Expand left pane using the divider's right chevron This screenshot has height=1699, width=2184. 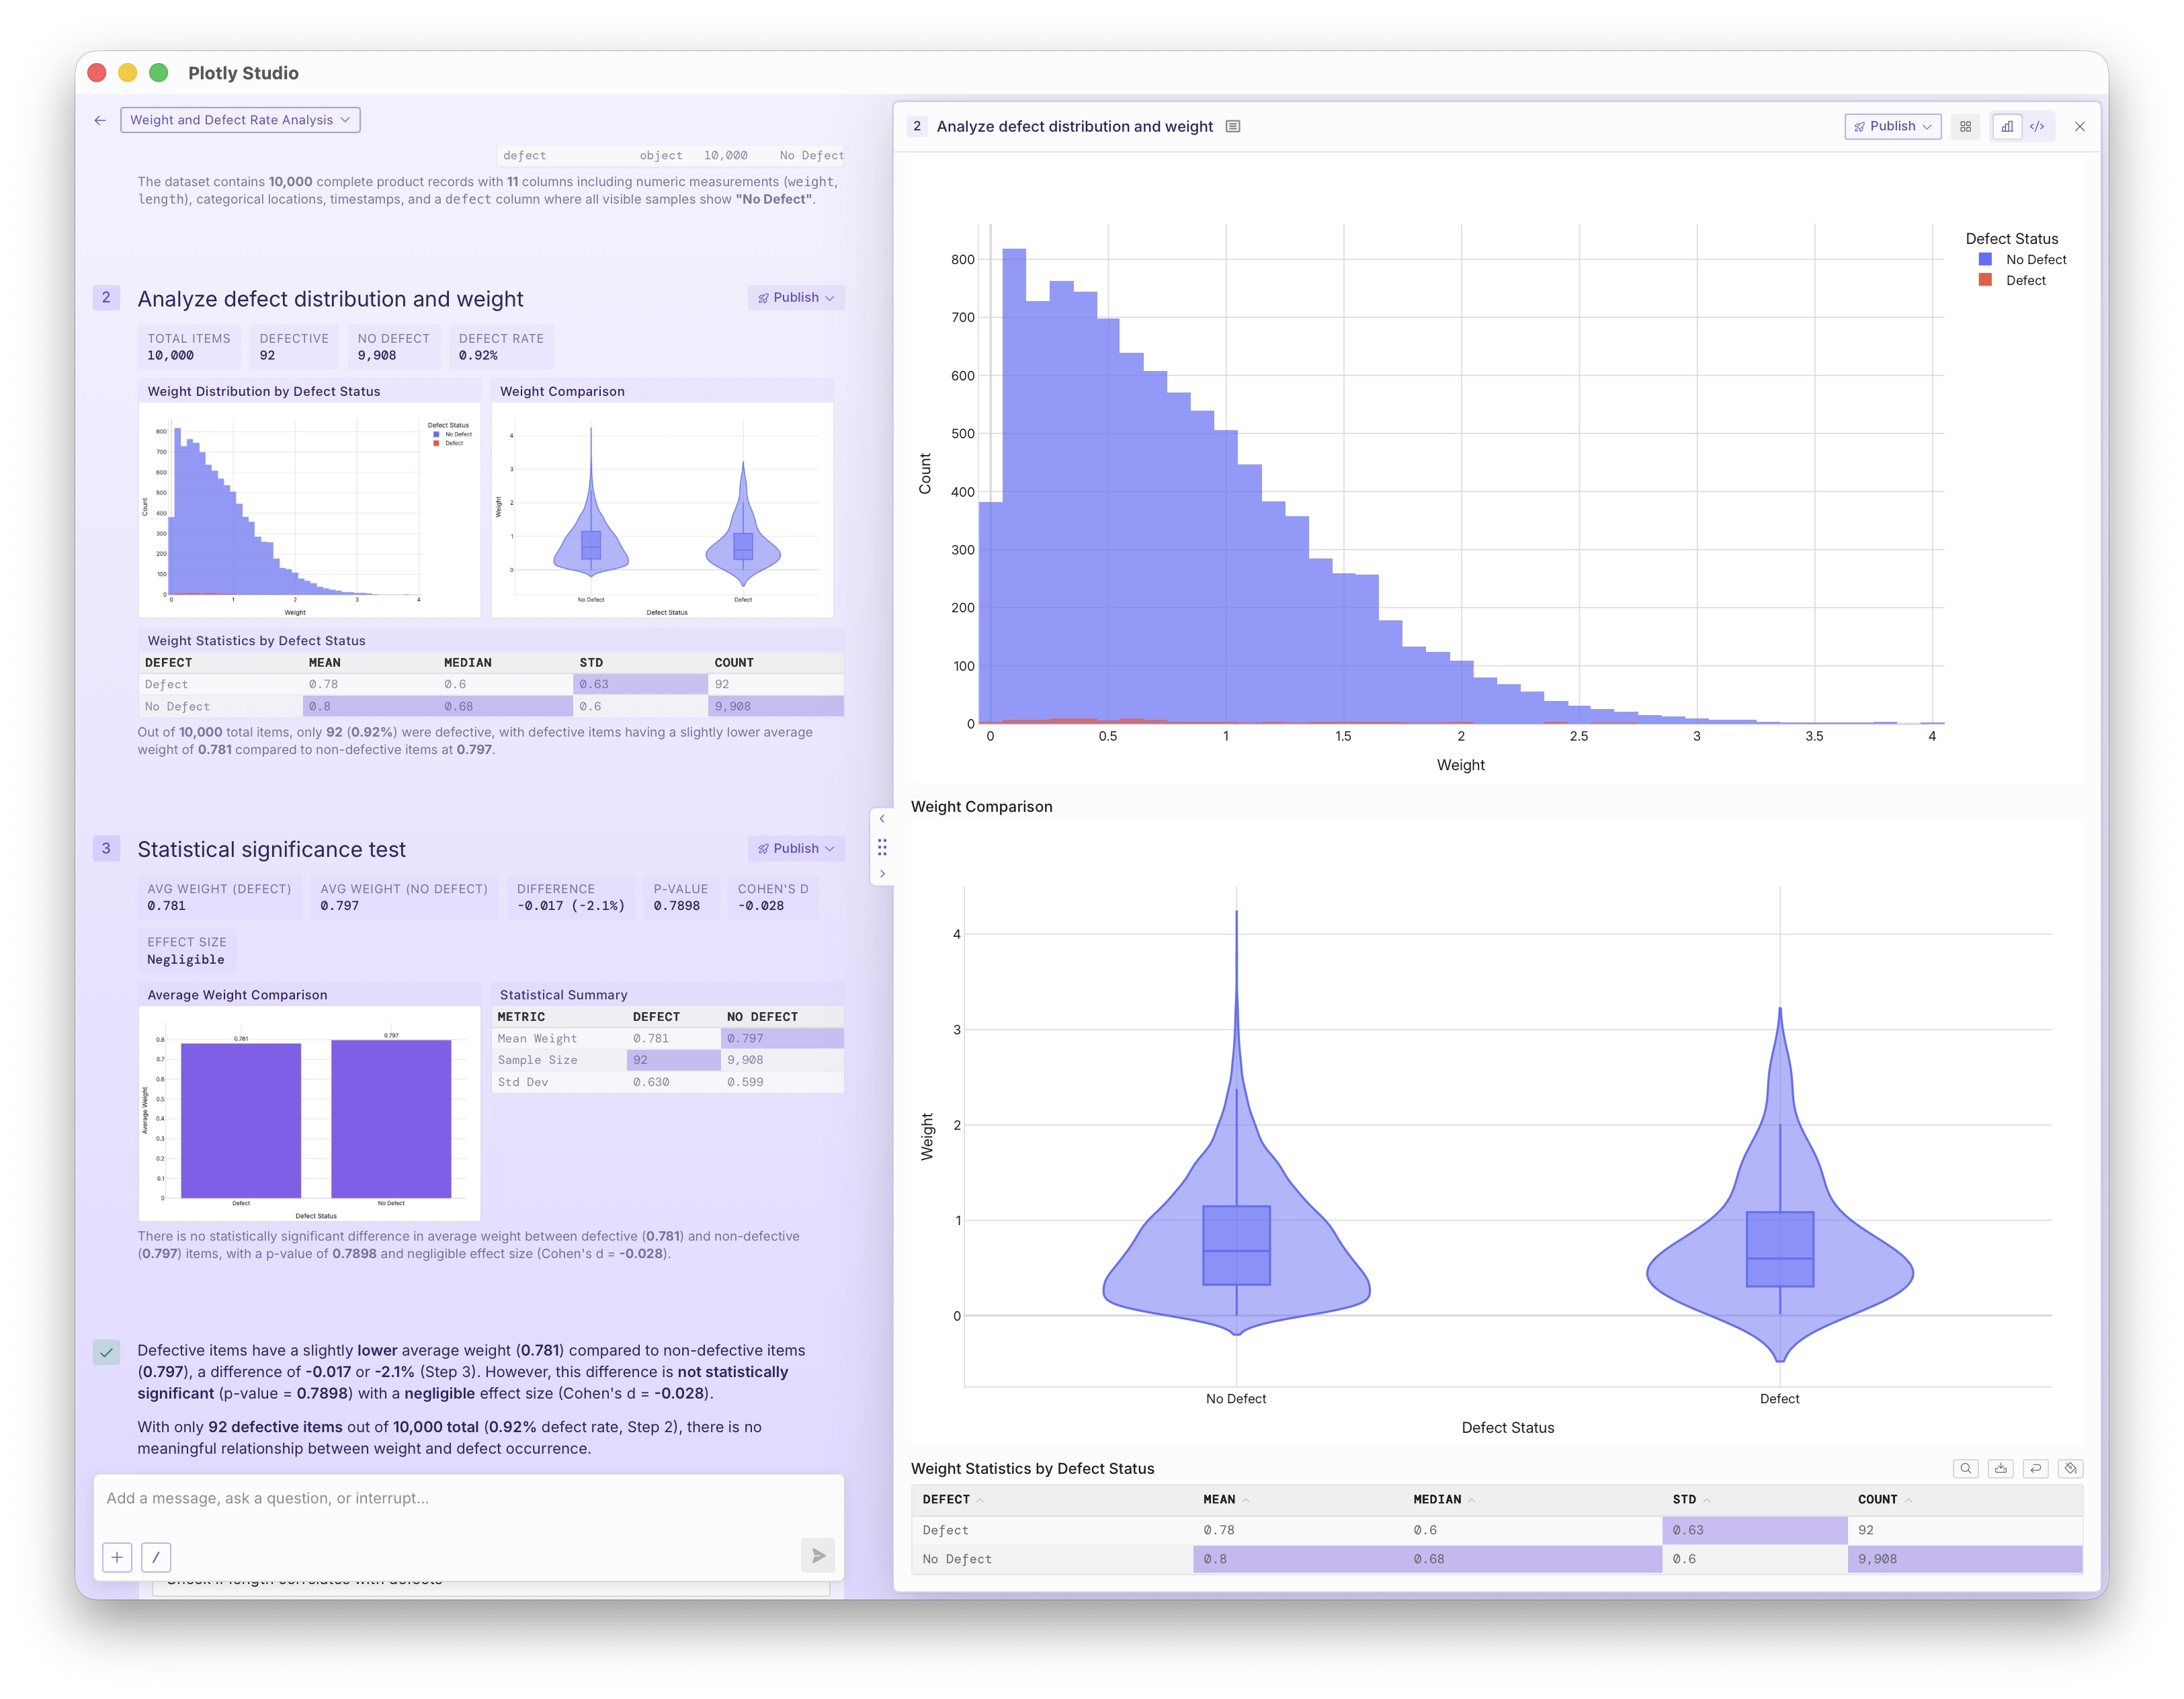[x=882, y=874]
